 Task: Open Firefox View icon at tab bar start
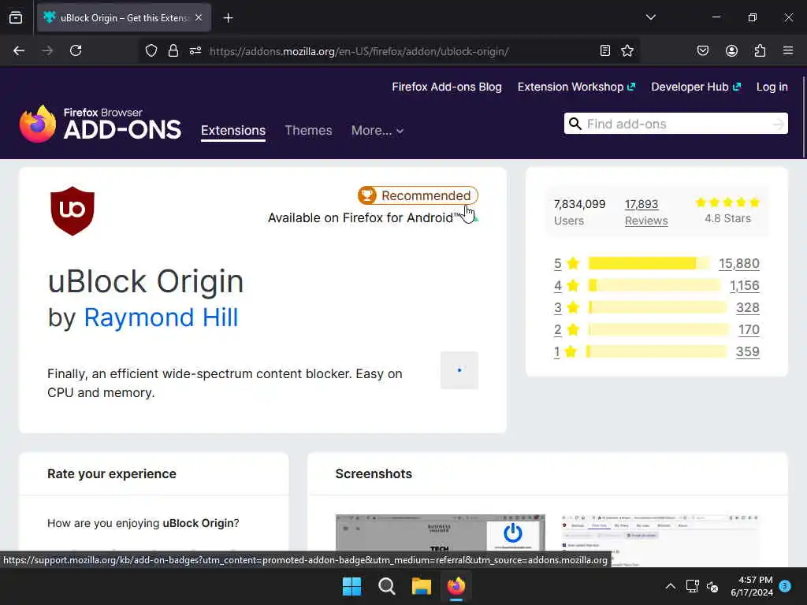16,17
